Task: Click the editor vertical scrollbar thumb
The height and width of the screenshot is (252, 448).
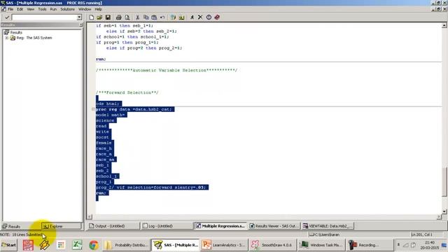Action: tap(444, 182)
